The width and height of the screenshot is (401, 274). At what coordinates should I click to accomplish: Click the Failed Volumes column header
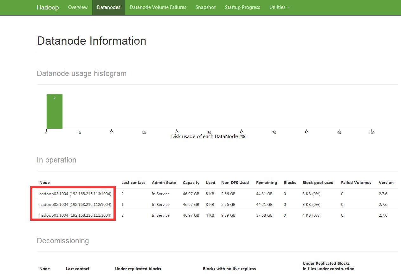pos(356,183)
